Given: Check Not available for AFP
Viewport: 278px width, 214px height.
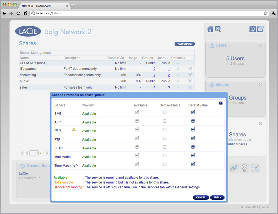Looking at the screenshot, I should 165,121.
